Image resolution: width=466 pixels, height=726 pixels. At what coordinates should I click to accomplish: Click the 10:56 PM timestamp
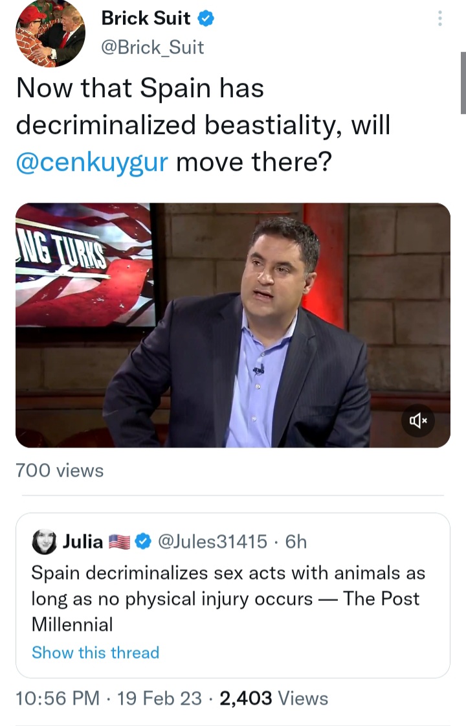tap(58, 698)
